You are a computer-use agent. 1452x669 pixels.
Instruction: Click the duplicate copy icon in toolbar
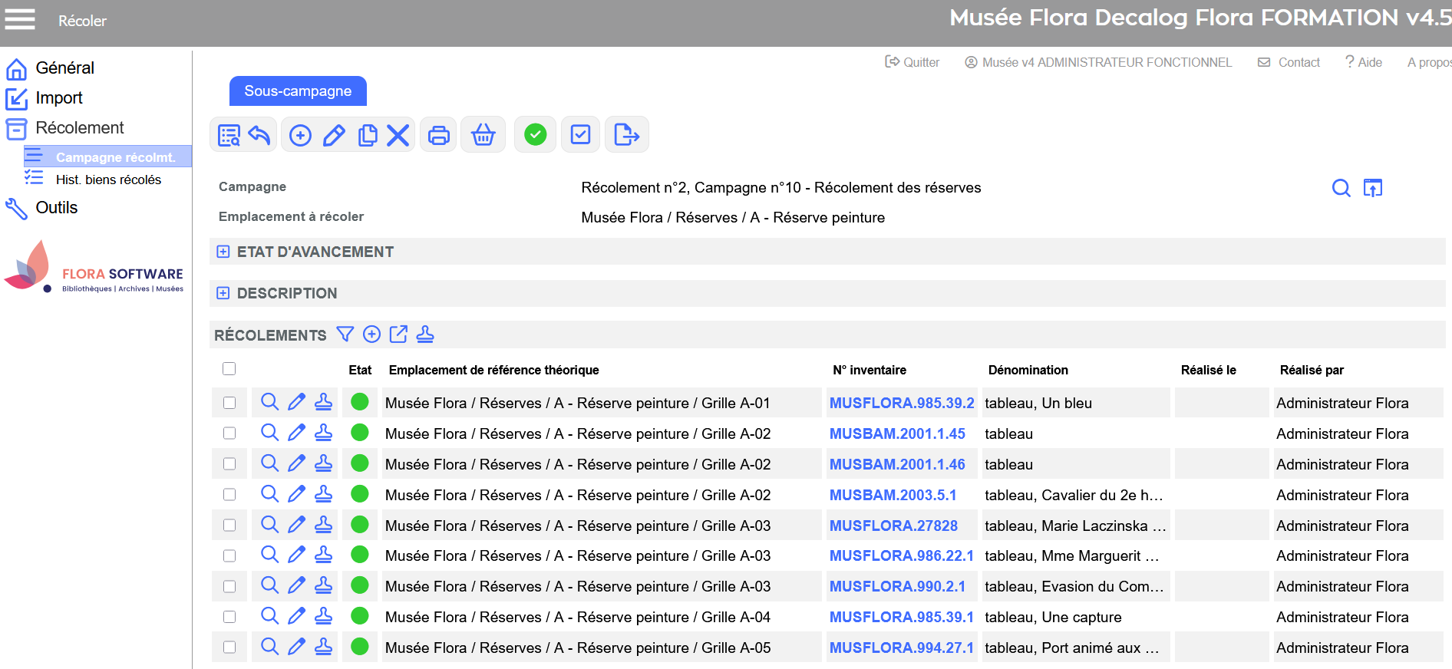click(368, 136)
